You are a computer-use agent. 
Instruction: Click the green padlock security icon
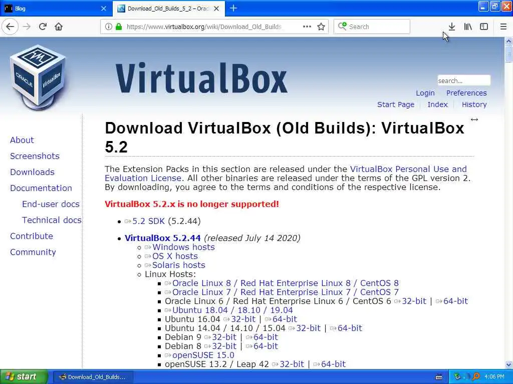coord(119,26)
